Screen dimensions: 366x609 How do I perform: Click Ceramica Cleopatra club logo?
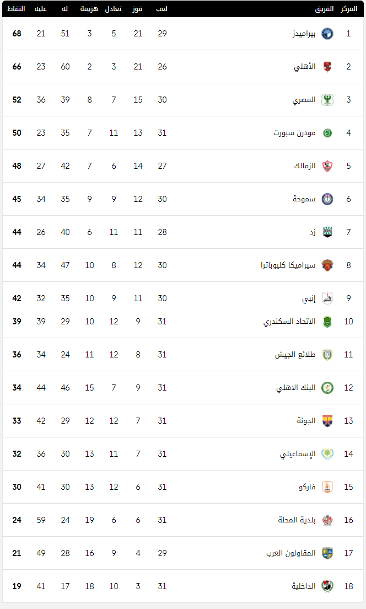(x=327, y=265)
